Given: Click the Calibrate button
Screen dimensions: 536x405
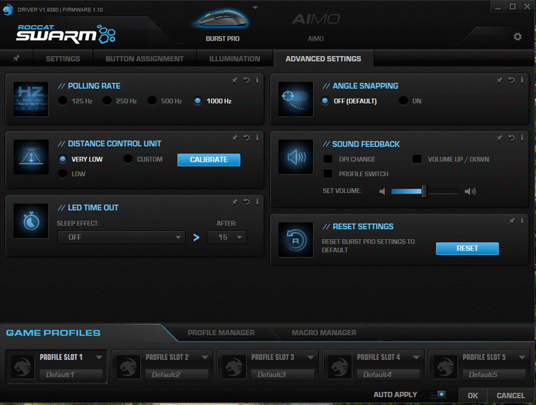Looking at the screenshot, I should point(209,159).
